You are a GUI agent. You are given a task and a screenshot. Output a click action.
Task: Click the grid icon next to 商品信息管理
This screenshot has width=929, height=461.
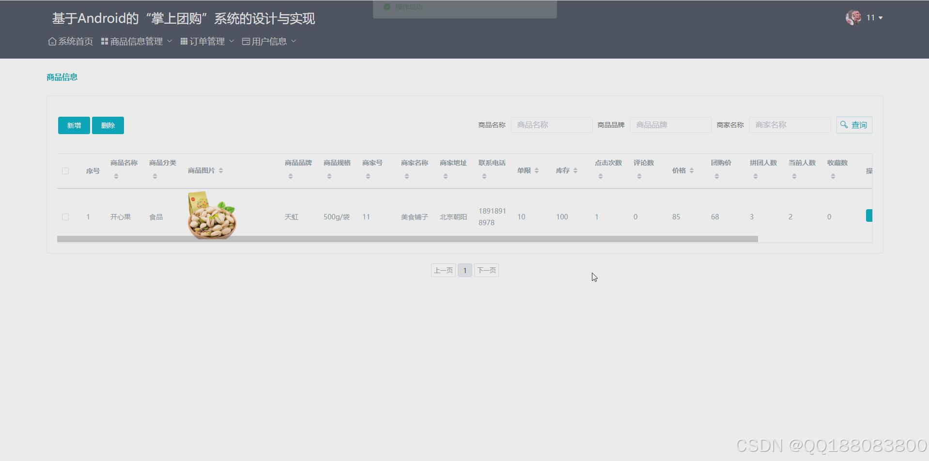tap(104, 41)
